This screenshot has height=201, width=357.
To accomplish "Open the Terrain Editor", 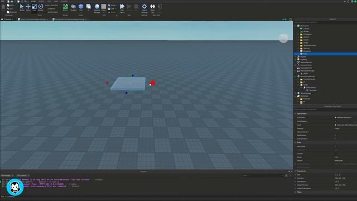I will pos(65,7).
